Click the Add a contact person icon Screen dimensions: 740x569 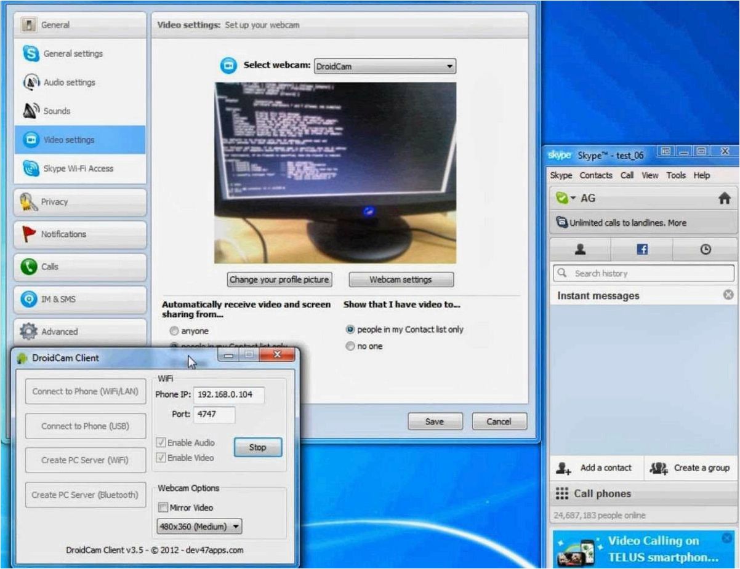click(x=564, y=468)
